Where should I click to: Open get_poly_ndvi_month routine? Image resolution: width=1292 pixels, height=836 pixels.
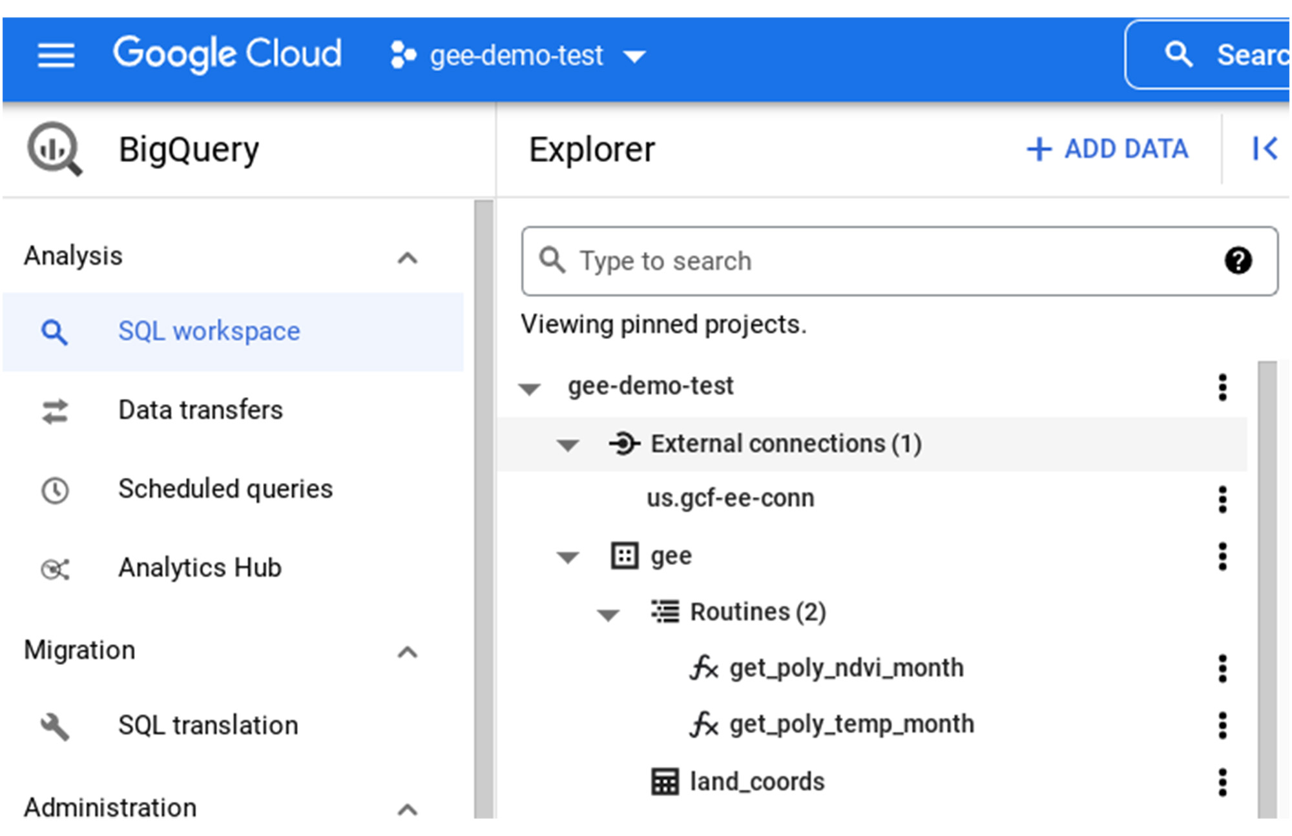(x=846, y=668)
